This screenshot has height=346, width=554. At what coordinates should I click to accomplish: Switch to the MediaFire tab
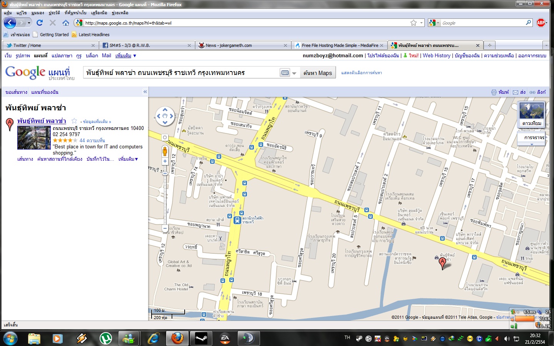point(339,45)
